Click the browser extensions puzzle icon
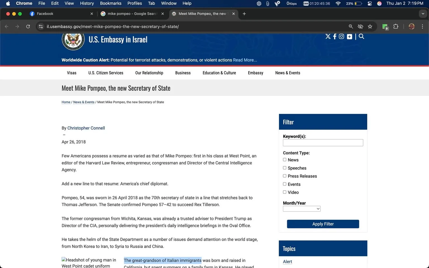The width and height of the screenshot is (429, 268). click(396, 26)
